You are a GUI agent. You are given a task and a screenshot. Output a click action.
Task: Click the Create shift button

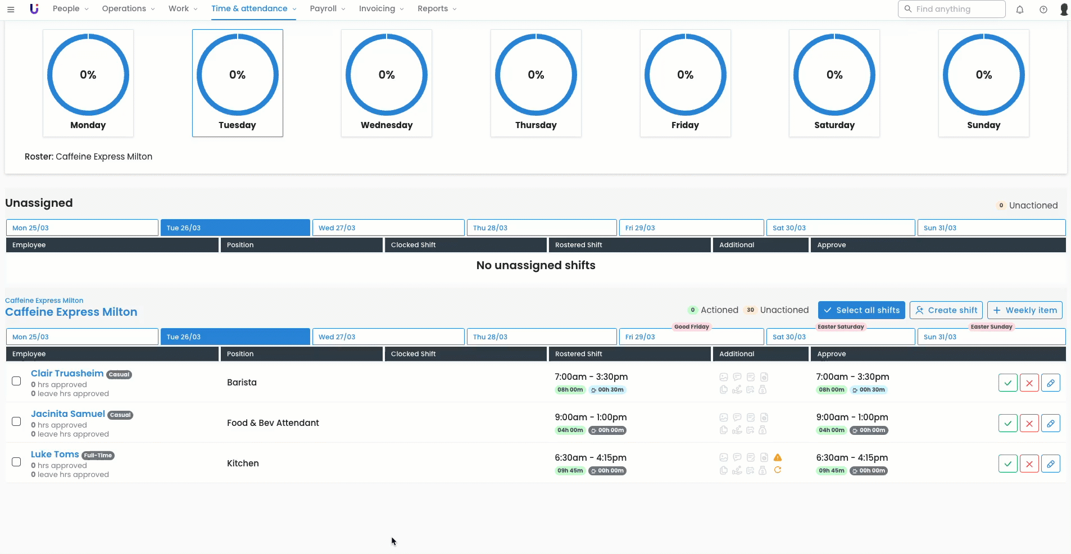946,310
